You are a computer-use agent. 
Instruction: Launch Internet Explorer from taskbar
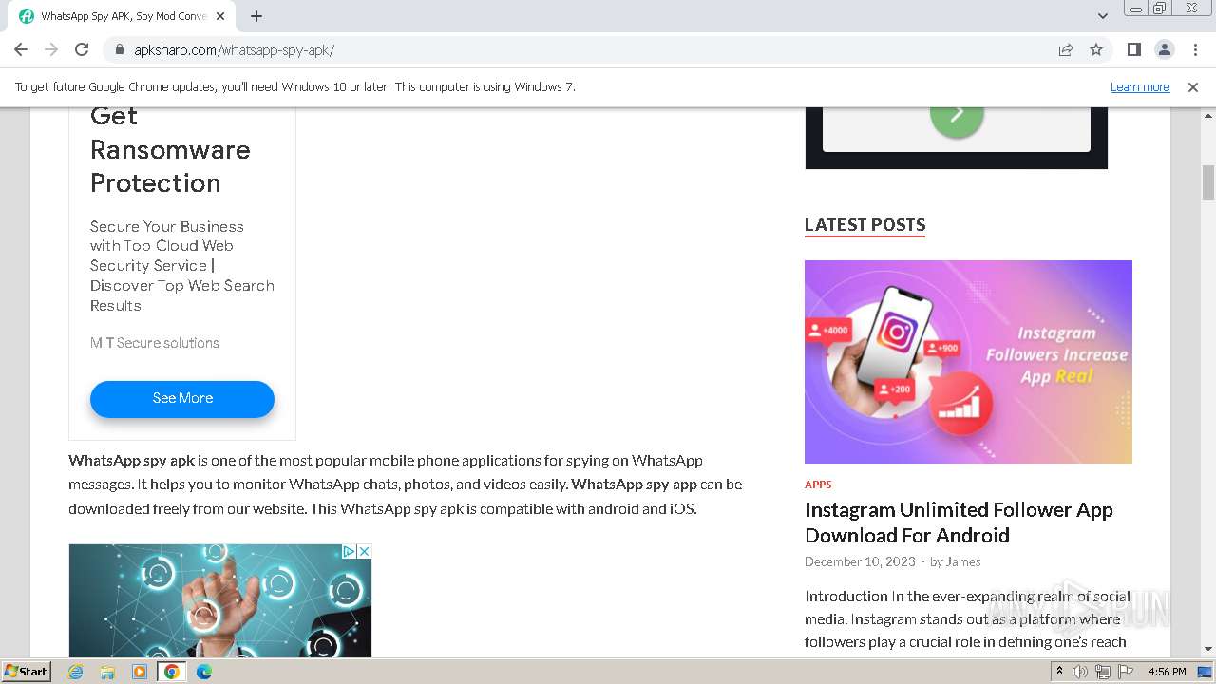[x=76, y=672]
